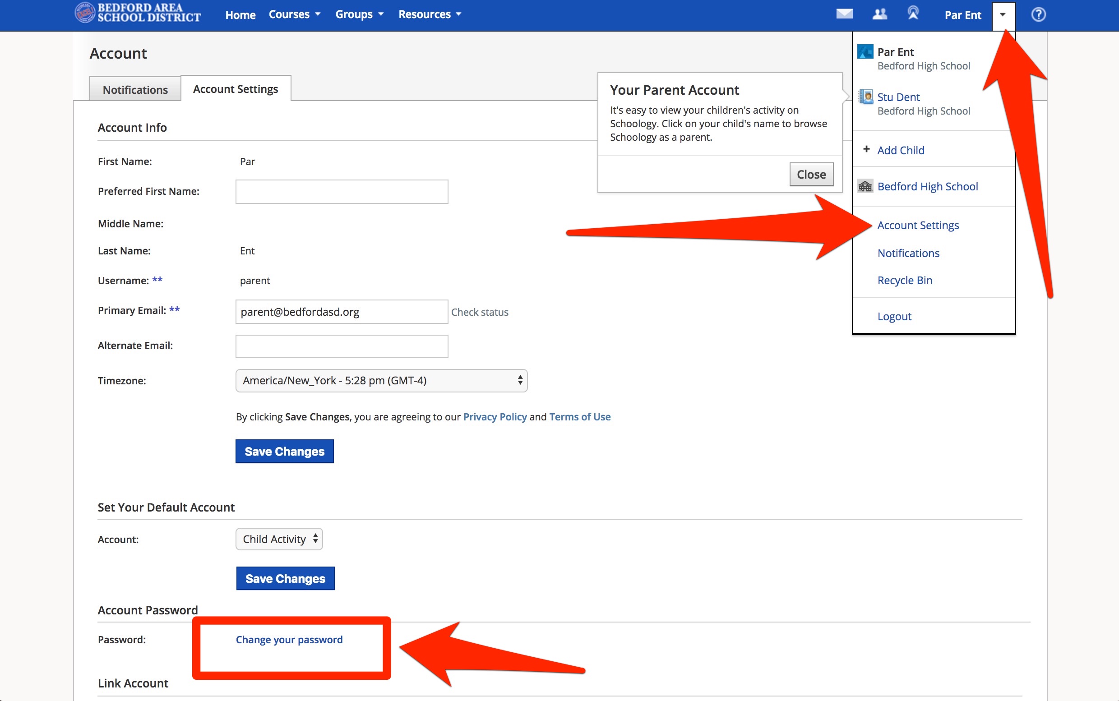The height and width of the screenshot is (701, 1119).
Task: Open the notifications ribbon icon
Action: click(913, 13)
